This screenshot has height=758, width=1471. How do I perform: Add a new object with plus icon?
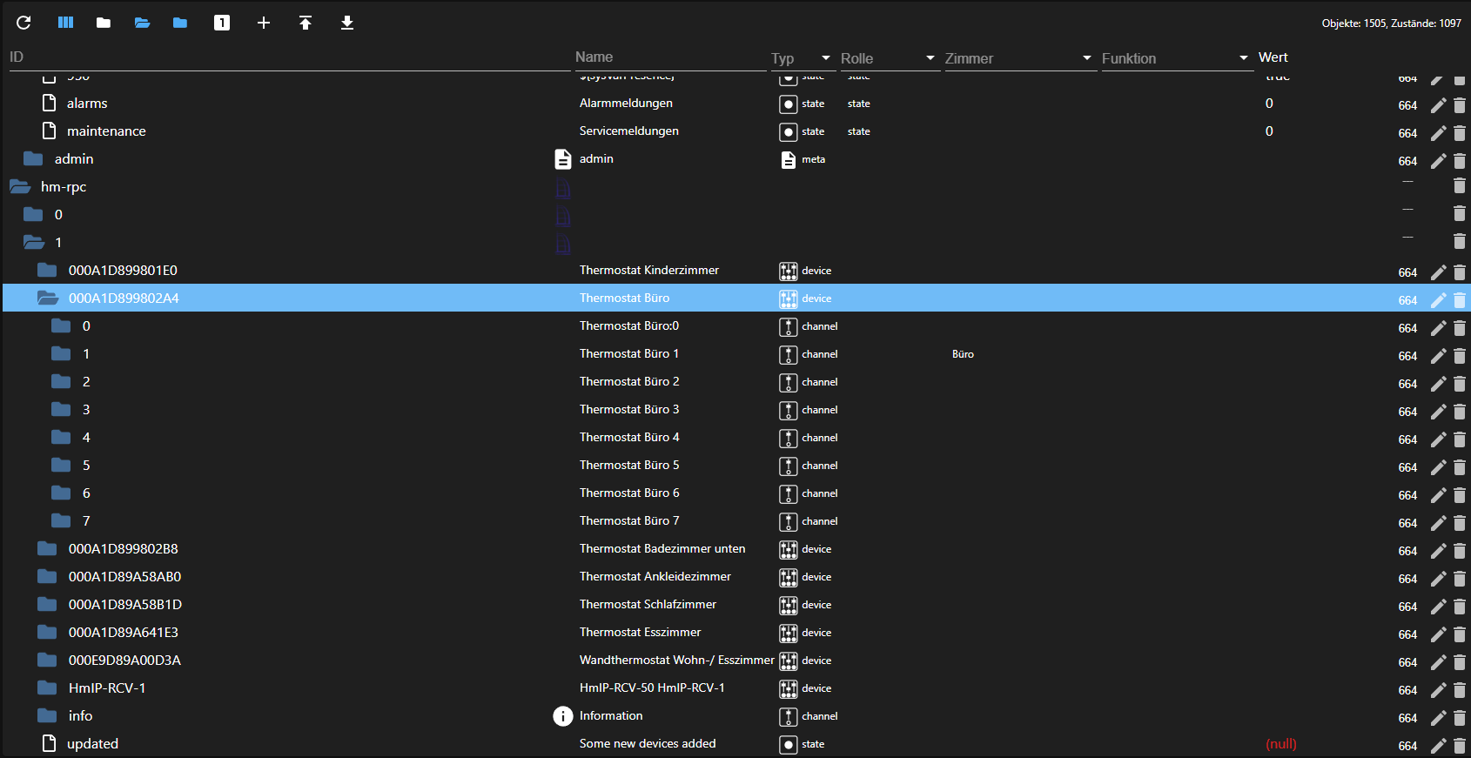[264, 23]
